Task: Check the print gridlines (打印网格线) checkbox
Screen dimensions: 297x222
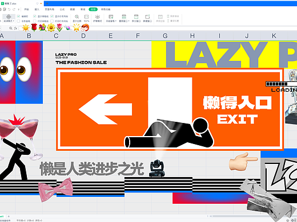Action: pyautogui.click(x=35, y=21)
